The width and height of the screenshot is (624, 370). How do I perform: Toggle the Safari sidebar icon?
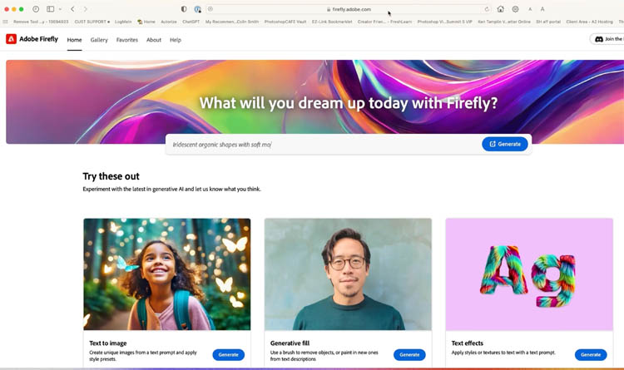[50, 9]
